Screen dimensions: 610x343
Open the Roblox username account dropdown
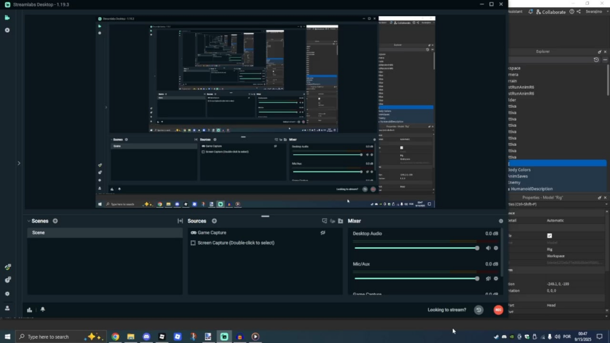pos(596,12)
